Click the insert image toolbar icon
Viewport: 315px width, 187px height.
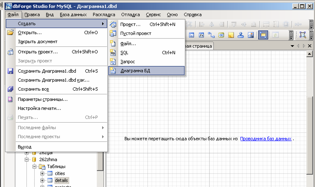250,35
